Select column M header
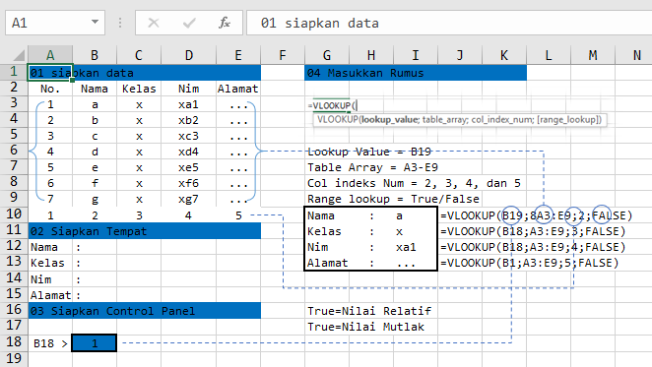The width and height of the screenshot is (652, 367). pos(593,55)
